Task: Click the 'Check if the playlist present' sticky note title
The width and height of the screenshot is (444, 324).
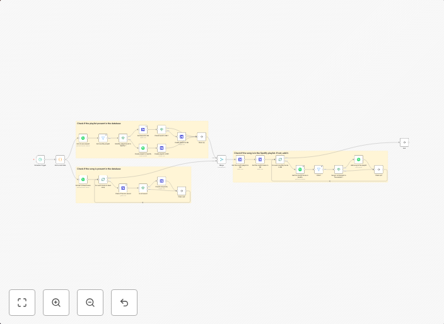Action: click(99, 124)
